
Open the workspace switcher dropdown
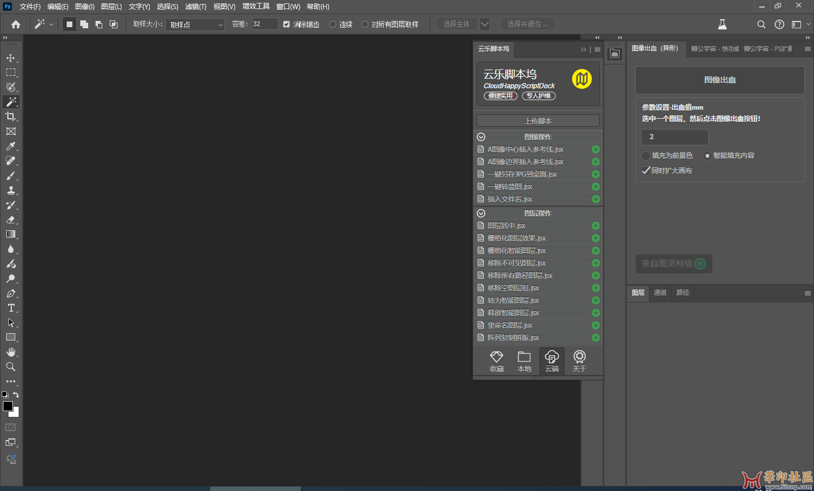pos(800,24)
